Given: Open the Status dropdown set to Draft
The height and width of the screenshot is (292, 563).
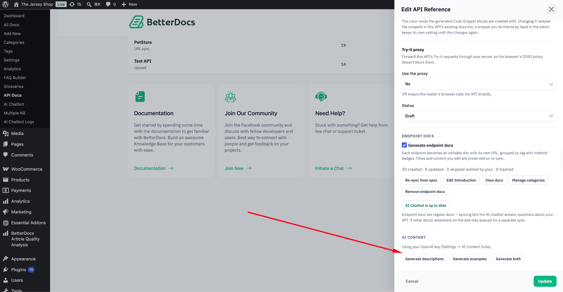Looking at the screenshot, I should coord(479,116).
